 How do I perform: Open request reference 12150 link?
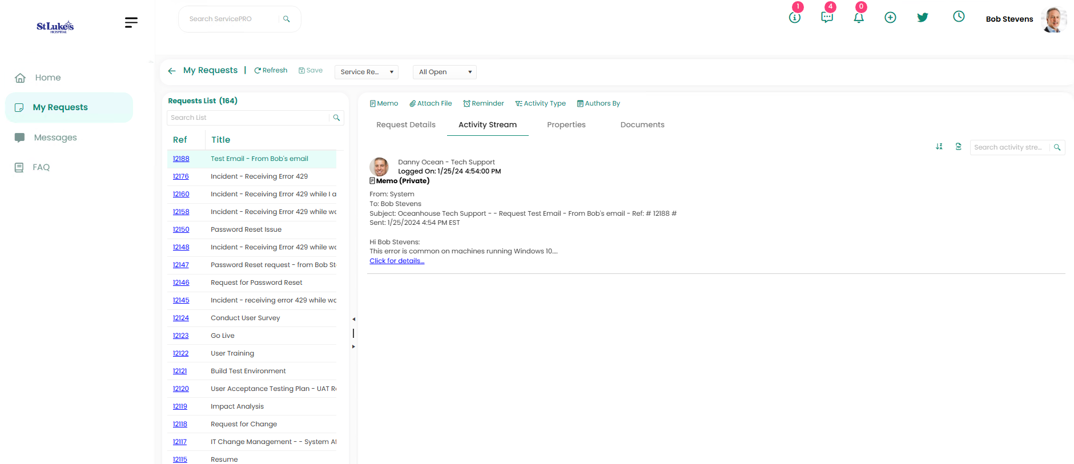coord(181,229)
